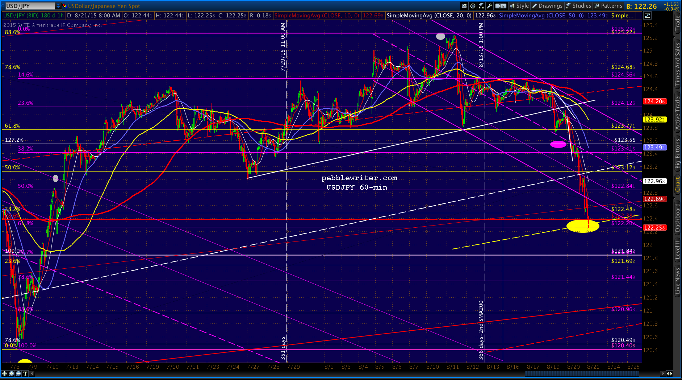This screenshot has width=682, height=380.
Task: Switch to the Active Trader side tab
Action: tap(677, 112)
